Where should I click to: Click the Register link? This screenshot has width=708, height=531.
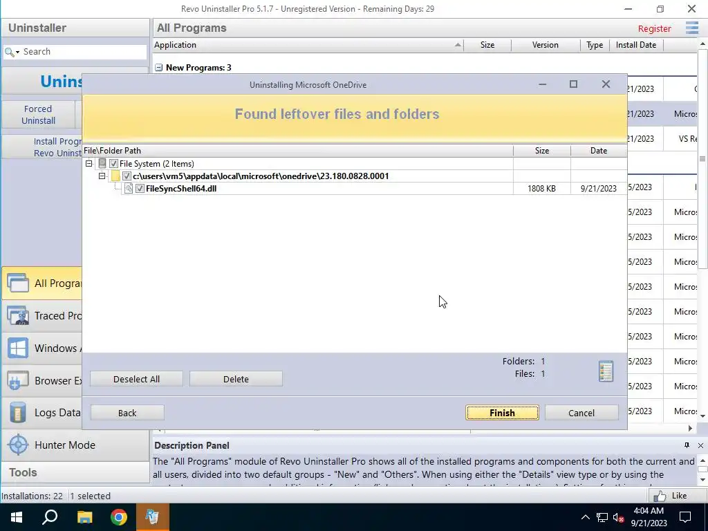tap(654, 28)
